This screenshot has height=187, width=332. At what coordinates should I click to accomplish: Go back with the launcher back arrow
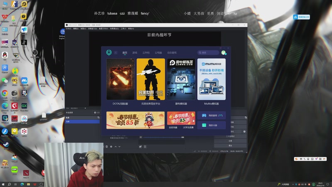pos(116,53)
